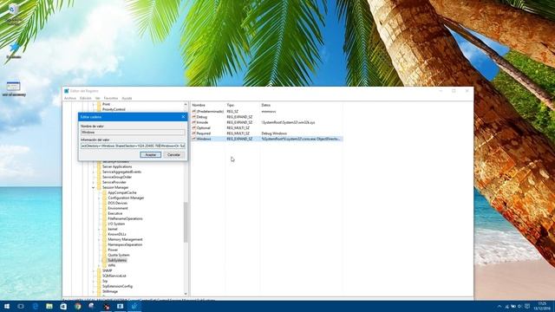The image size is (555, 312).
Task: Select the AppCompatCache folder icon
Action: click(104, 192)
